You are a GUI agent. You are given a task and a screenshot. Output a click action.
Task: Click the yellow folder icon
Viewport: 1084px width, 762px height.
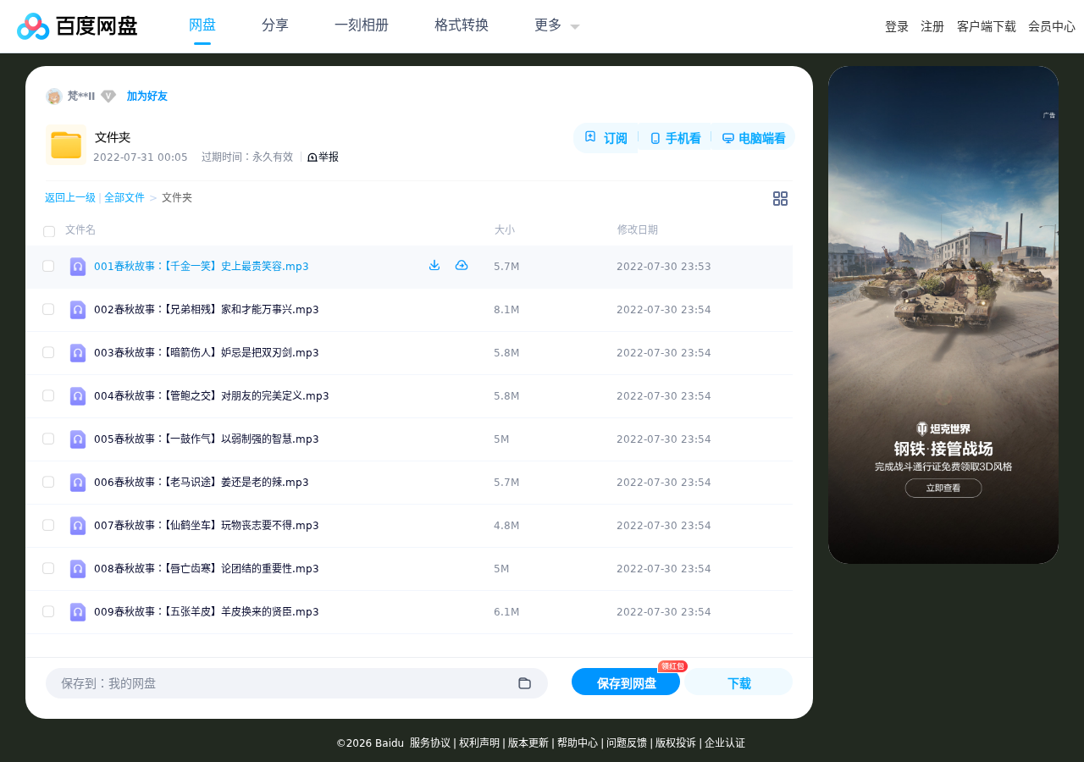point(66,145)
